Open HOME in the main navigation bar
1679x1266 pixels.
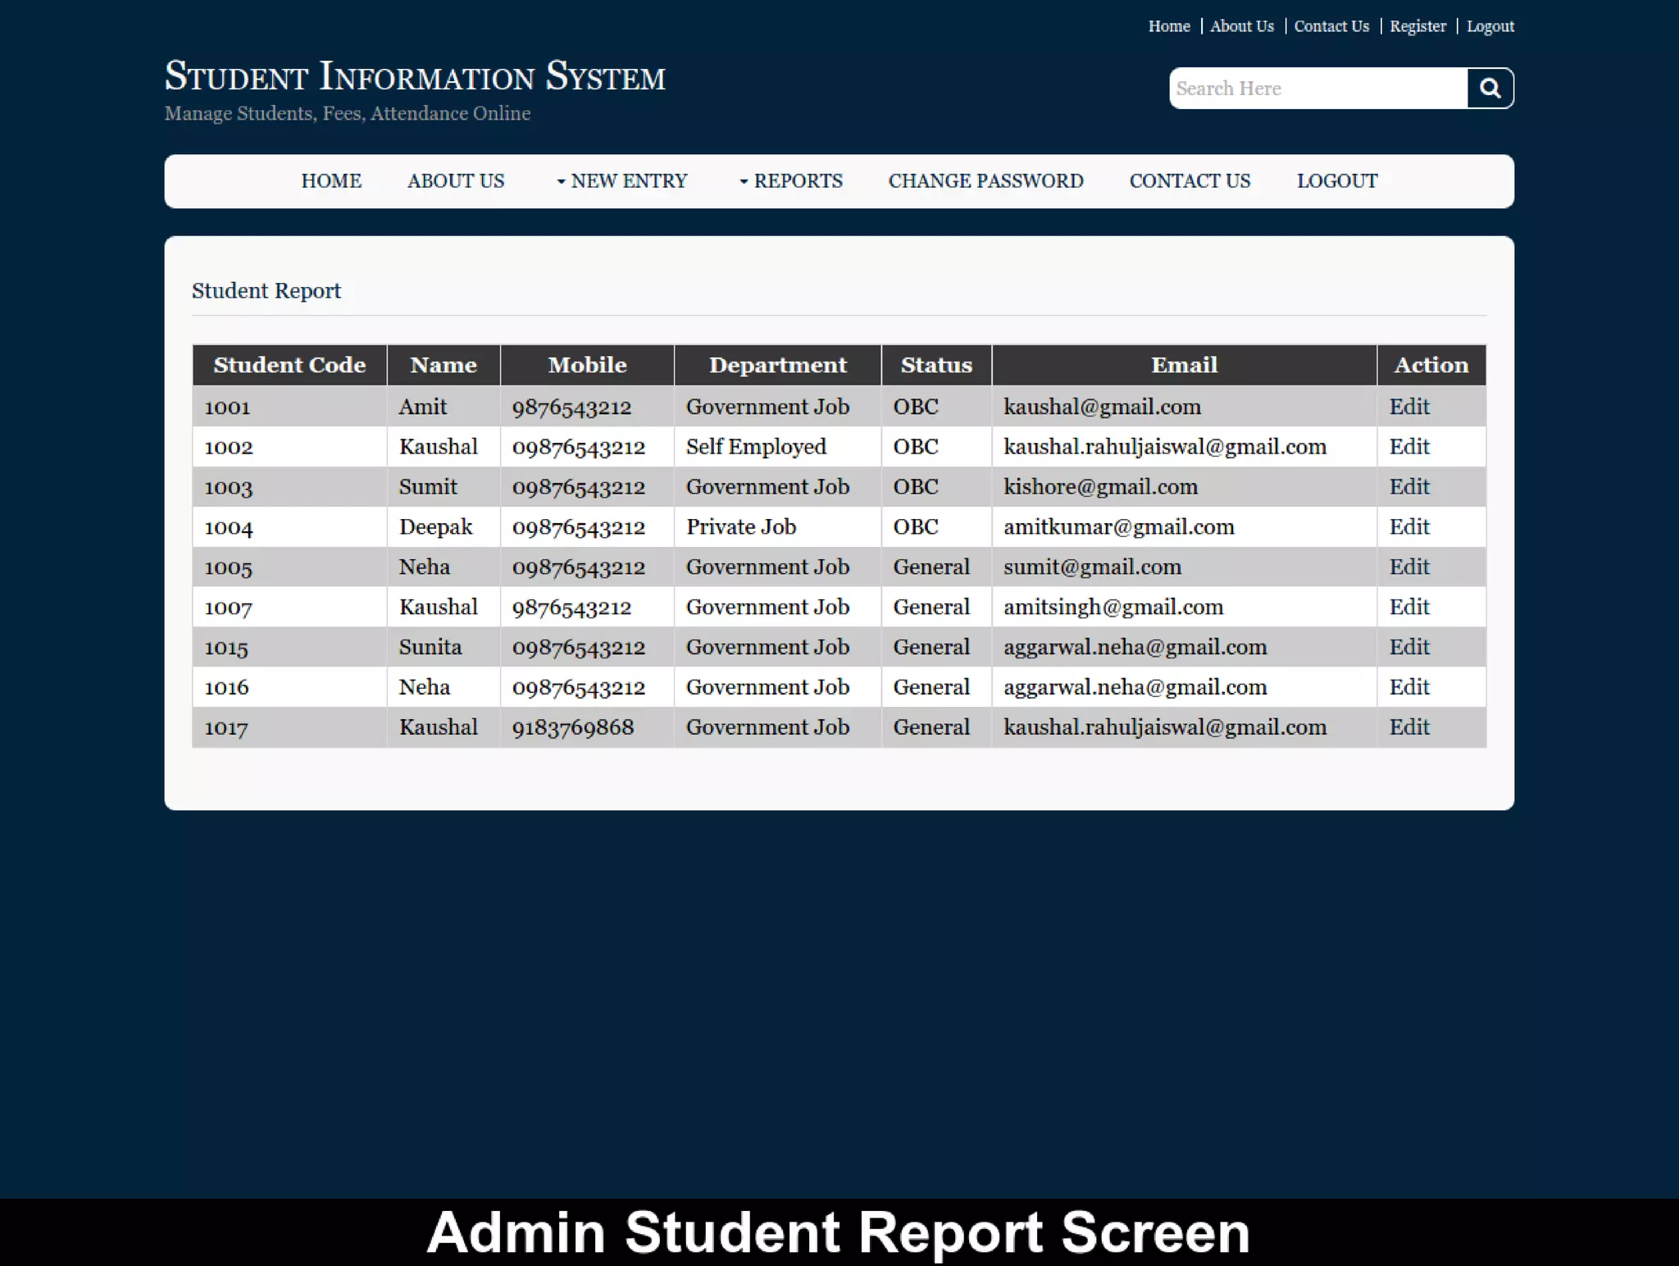pyautogui.click(x=331, y=181)
